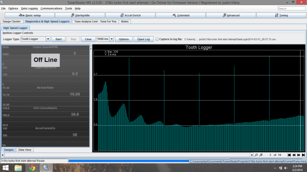The width and height of the screenshot is (307, 172).
Task: Open the Communications menu
Action: click(51, 8)
